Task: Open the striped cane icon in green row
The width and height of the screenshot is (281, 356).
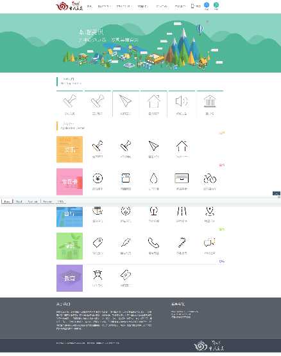Action: tap(182, 242)
